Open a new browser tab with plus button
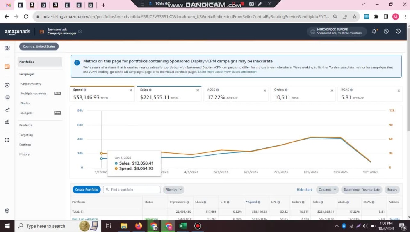Viewport: 410px width, 232px height. click(x=103, y=5)
